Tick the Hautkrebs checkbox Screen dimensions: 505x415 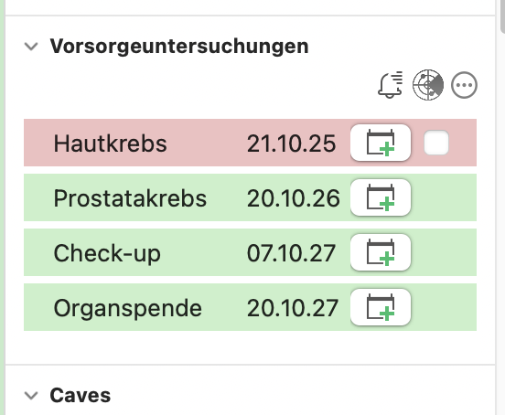coord(436,143)
